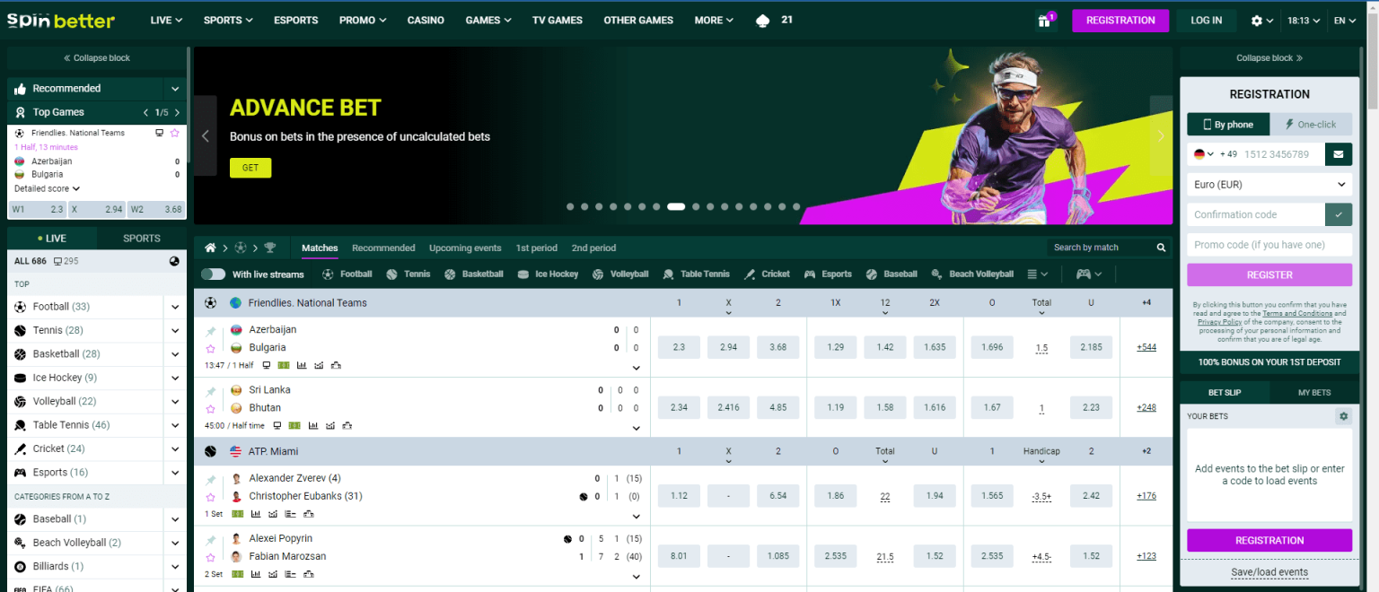Image resolution: width=1379 pixels, height=592 pixels.
Task: Click the GET button on banner
Action: click(x=250, y=168)
